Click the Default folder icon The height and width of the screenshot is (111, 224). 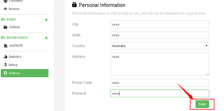click(x=5, y=27)
